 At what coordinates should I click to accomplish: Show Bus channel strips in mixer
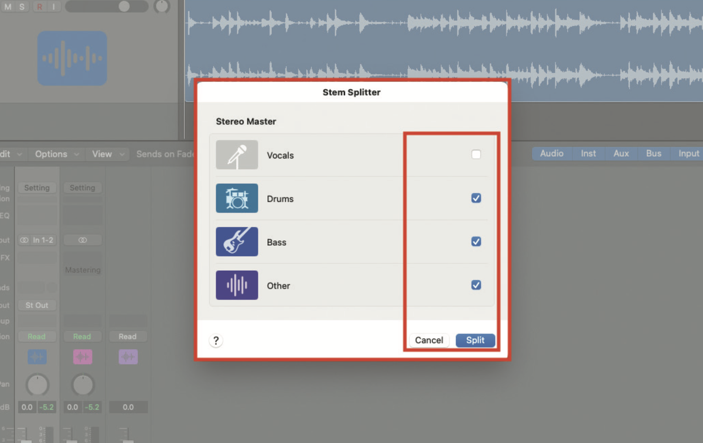click(653, 153)
